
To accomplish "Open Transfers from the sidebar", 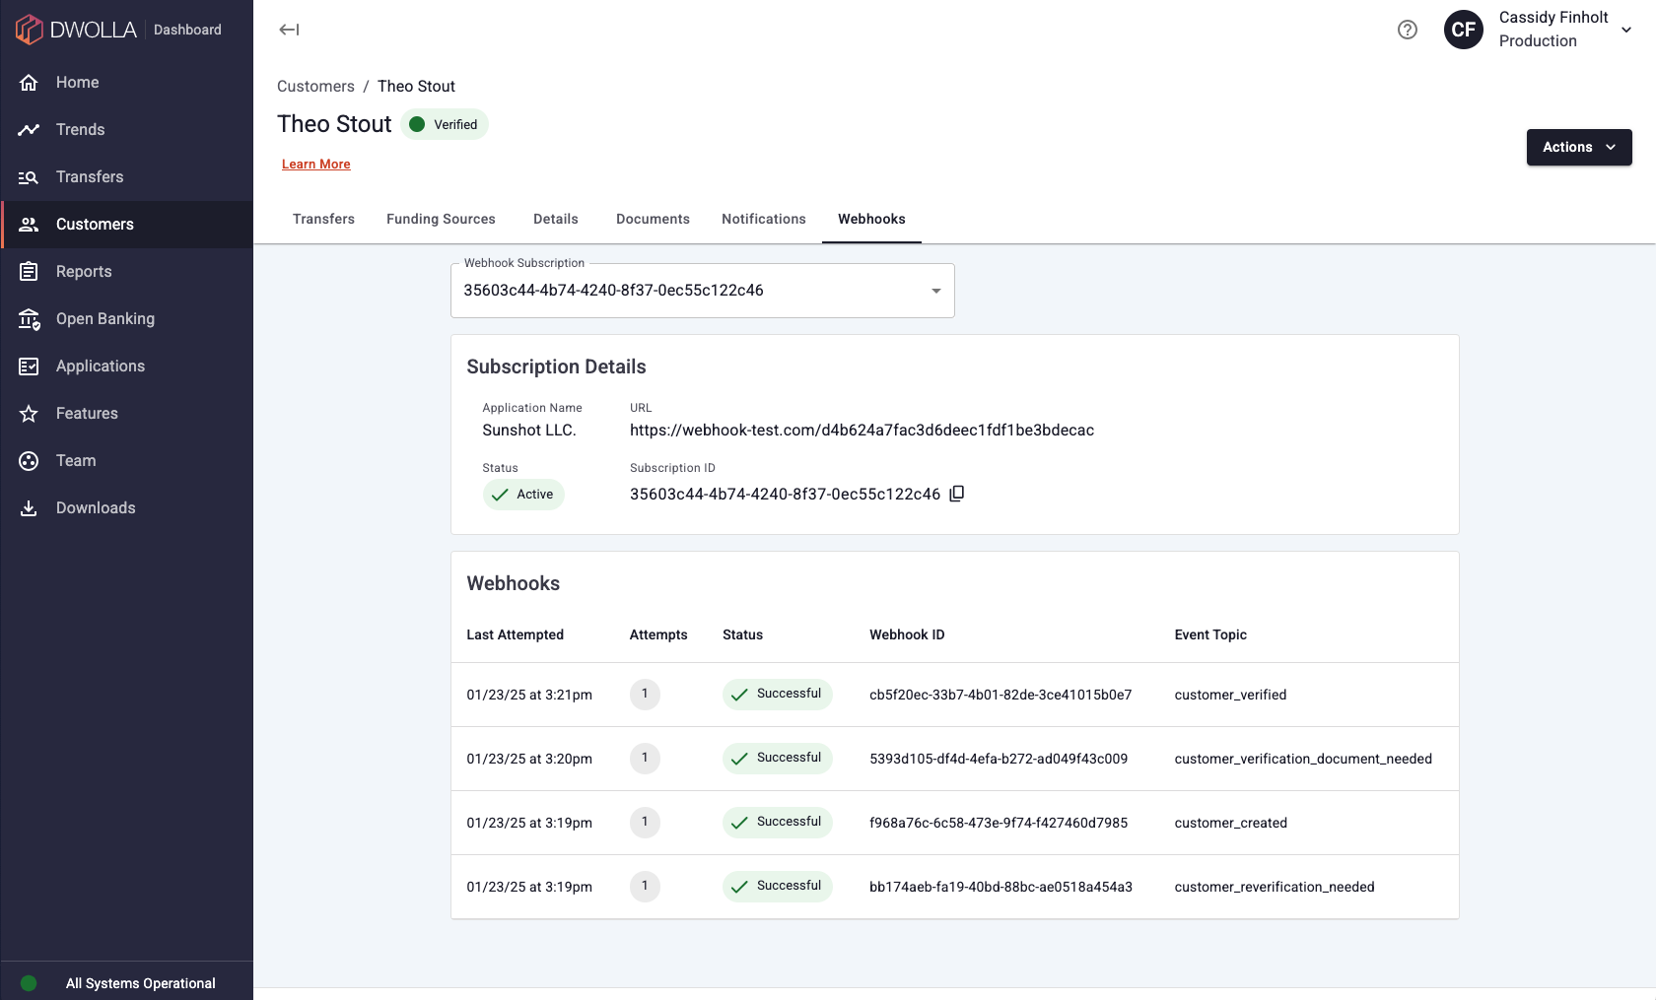I will tap(126, 177).
